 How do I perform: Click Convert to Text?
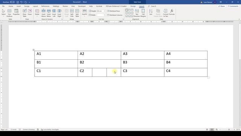[x=166, y=13]
